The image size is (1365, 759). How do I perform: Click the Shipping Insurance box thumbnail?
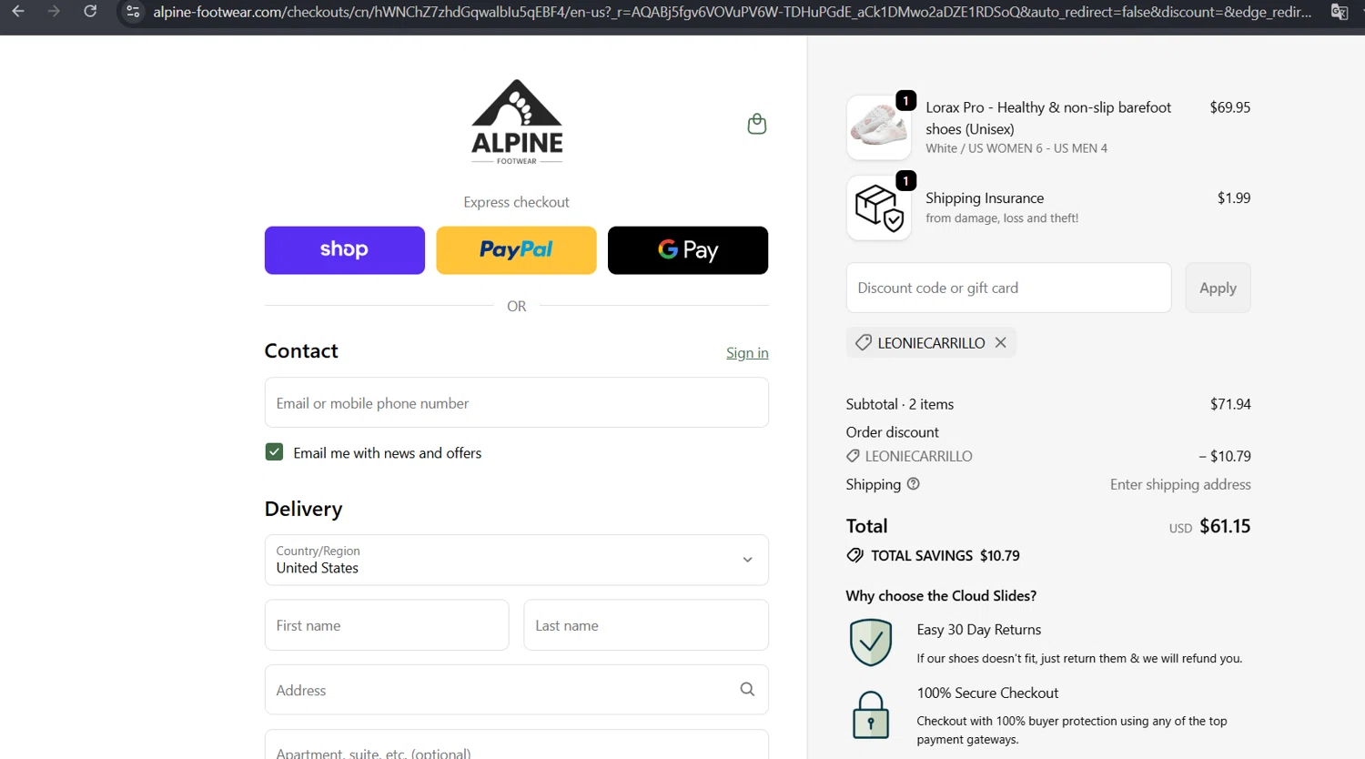pos(878,207)
